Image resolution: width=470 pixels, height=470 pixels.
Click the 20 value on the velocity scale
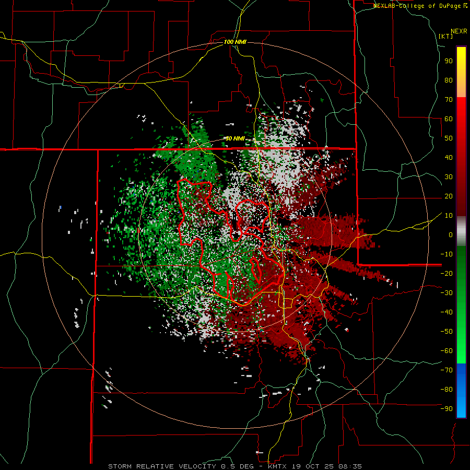(x=449, y=196)
